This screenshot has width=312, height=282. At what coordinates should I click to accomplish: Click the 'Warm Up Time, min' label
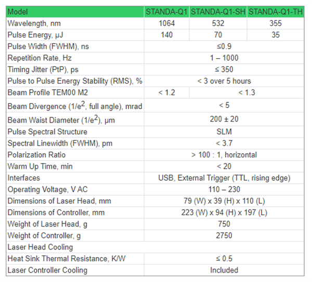tap(40, 167)
